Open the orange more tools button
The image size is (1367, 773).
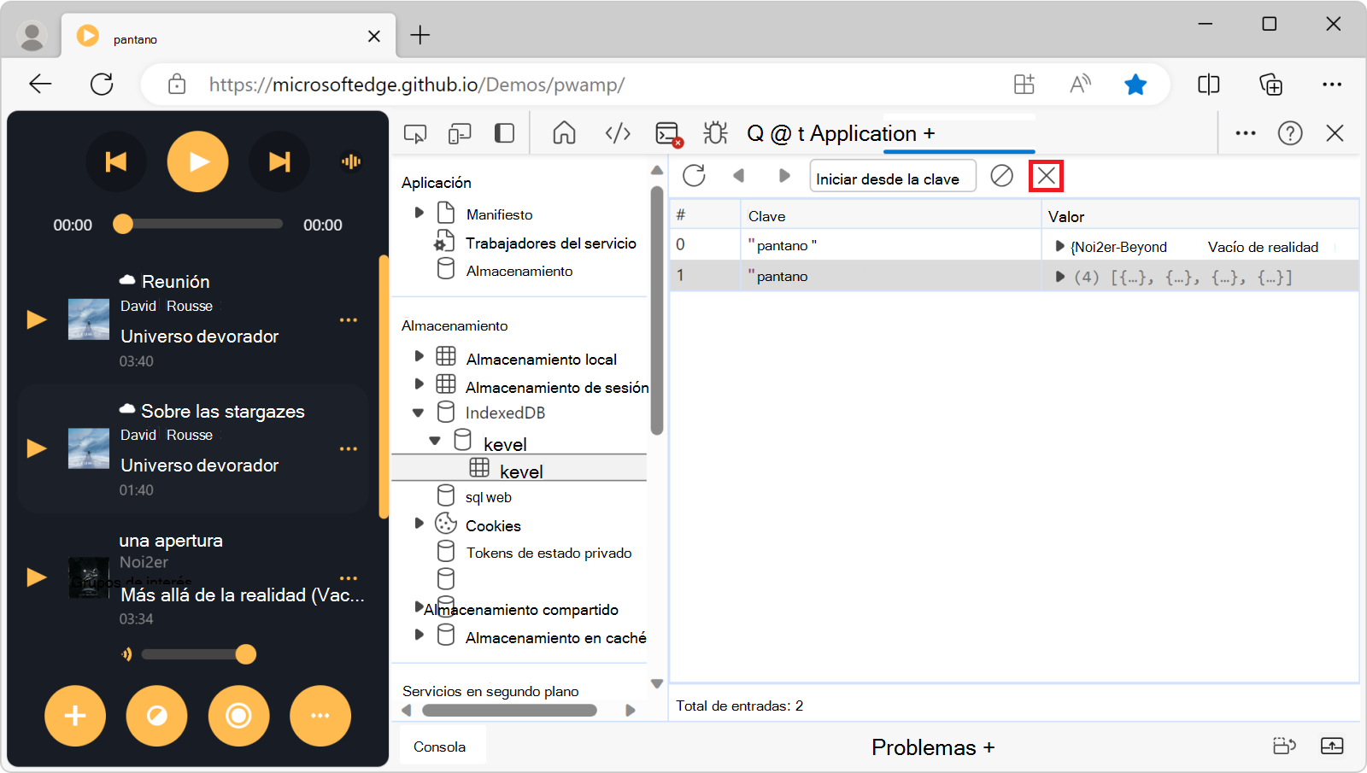tap(320, 716)
